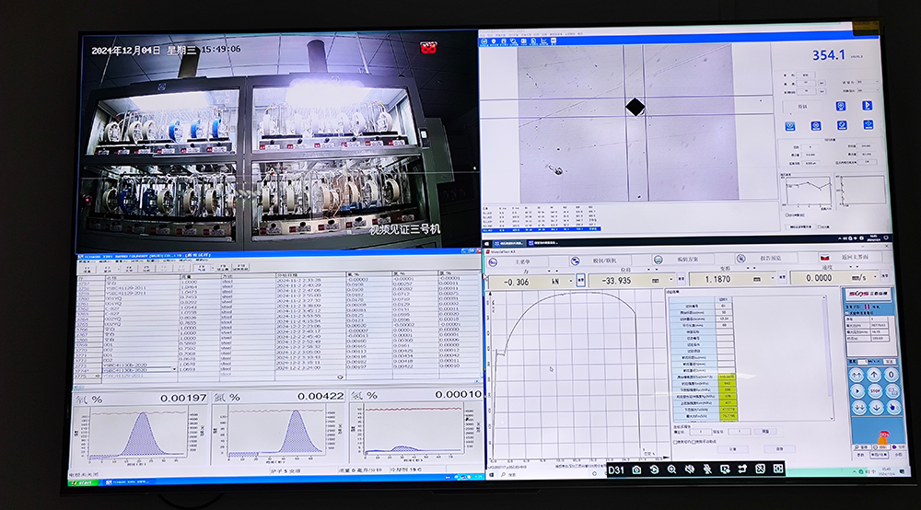Screen dimensions: 921x510
Task: Click the muted speaker icon on overlay bar
Action: click(x=689, y=469)
